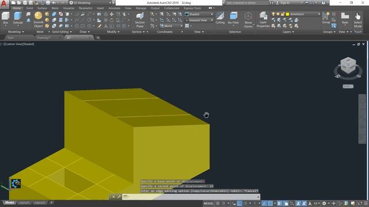Image resolution: width=369 pixels, height=207 pixels.
Task: Activate the Extrude tool
Action: coord(18,18)
